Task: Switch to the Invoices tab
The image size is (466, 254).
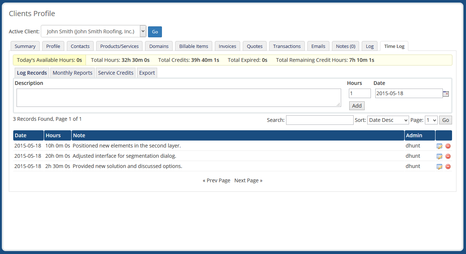Action: coord(227,46)
